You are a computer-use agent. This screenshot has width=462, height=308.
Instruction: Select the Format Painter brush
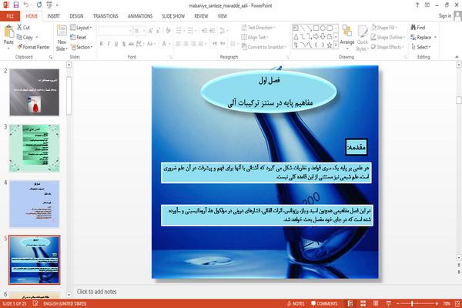[20, 47]
